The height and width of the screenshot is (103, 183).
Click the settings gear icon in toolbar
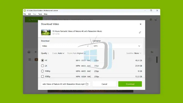pos(151,19)
